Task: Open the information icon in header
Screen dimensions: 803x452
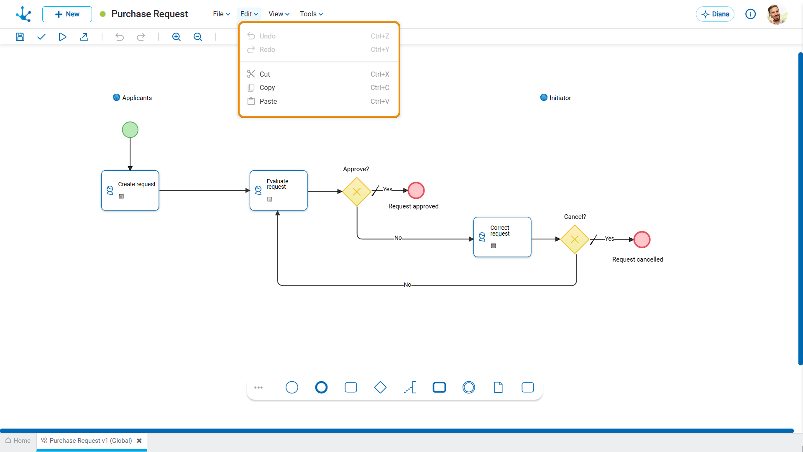Action: [x=751, y=14]
